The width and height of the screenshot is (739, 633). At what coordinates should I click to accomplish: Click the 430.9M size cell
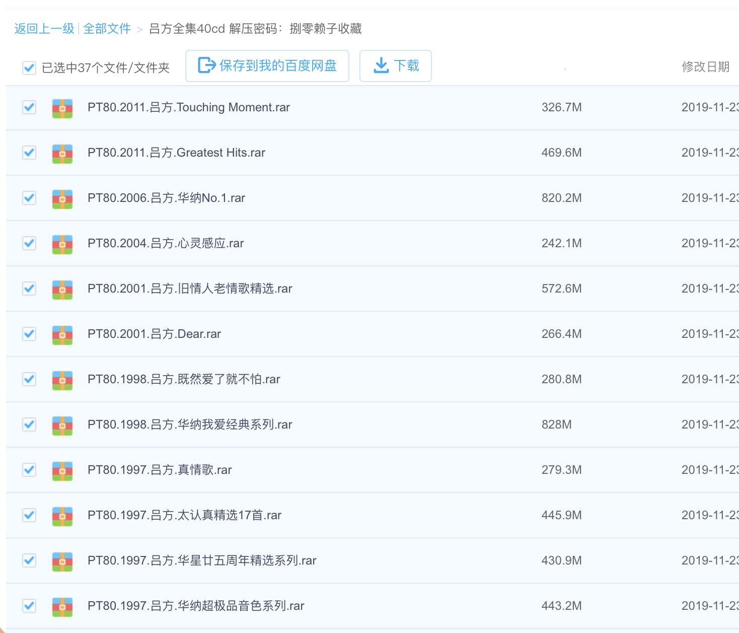pos(561,560)
